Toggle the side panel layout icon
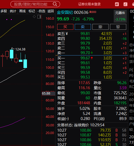The width and height of the screenshot is (134, 146). (x=39, y=17)
